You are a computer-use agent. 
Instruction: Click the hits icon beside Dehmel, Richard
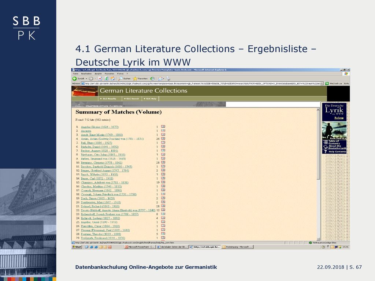pos(163,206)
